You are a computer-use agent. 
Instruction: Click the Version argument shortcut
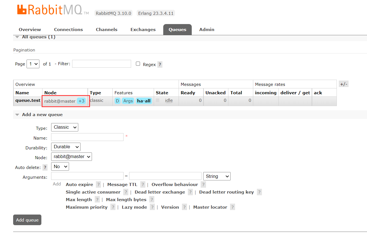(x=170, y=207)
